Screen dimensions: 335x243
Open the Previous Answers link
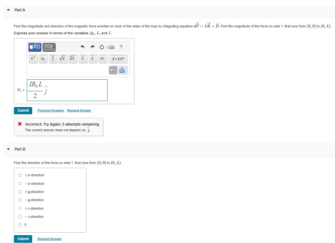(51, 110)
